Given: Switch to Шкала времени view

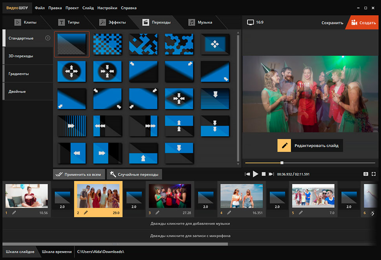Looking at the screenshot, I should click(57, 251).
